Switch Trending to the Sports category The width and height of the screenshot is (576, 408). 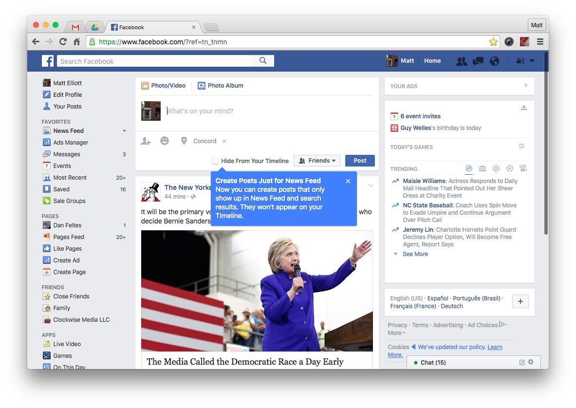(x=510, y=168)
